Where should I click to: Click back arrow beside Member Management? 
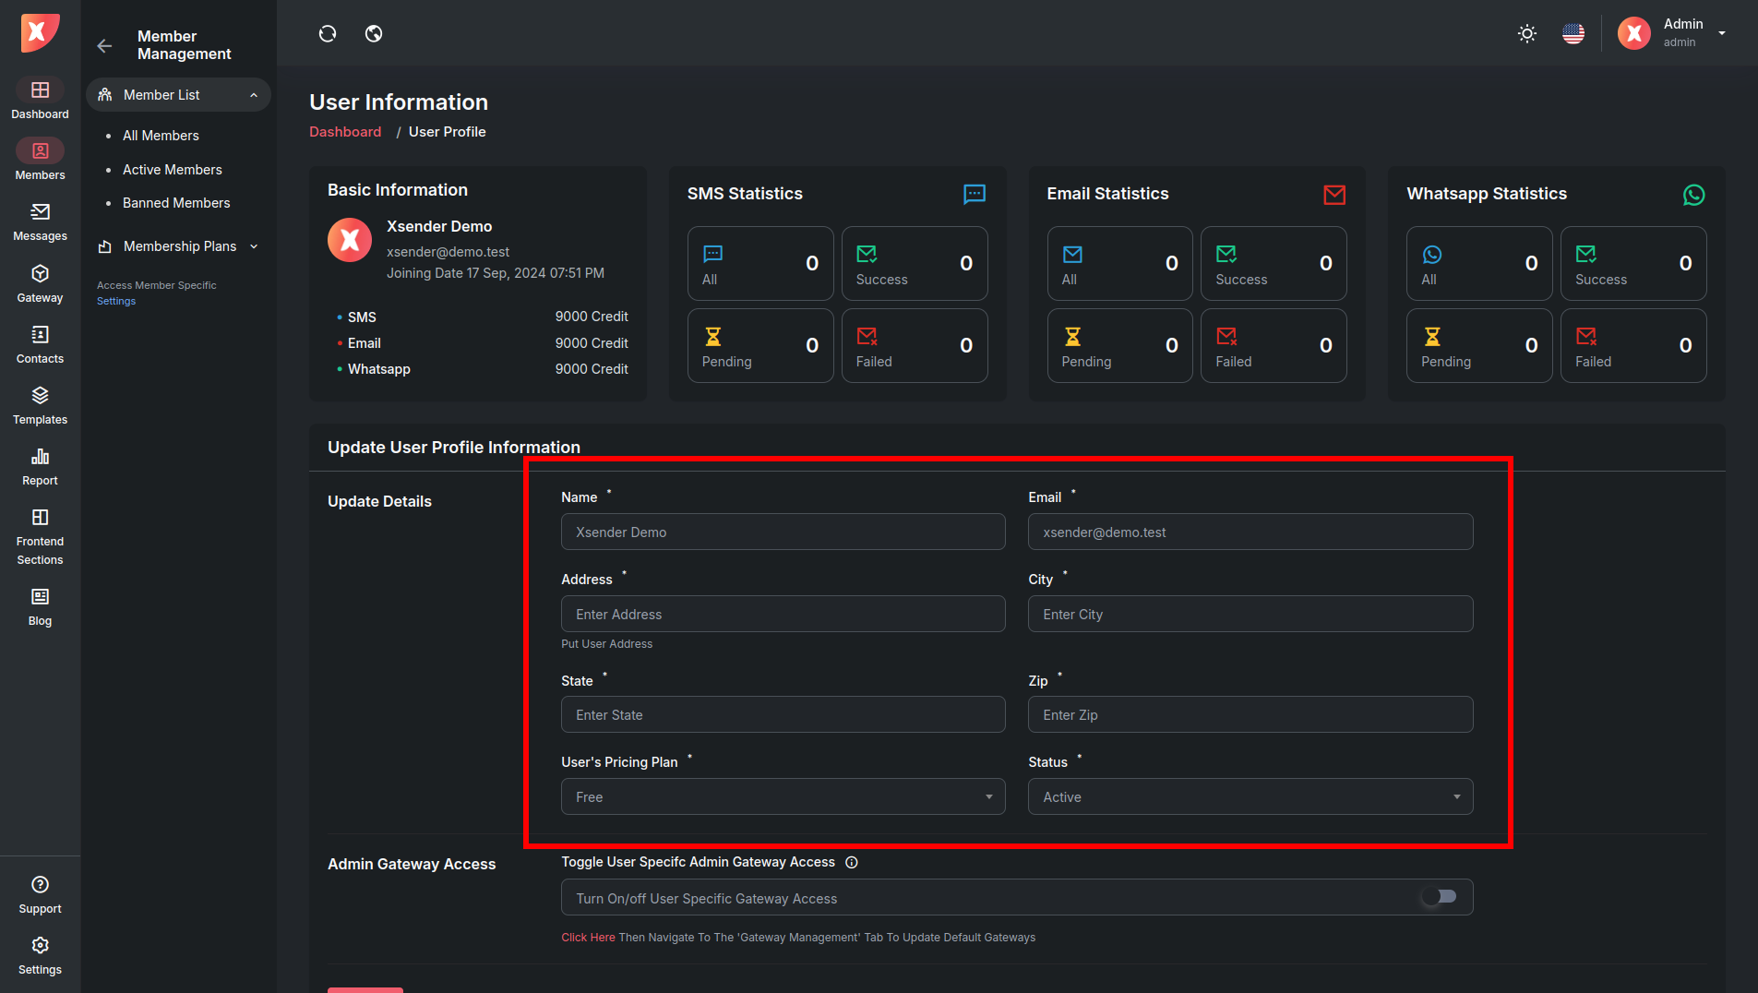pyautogui.click(x=104, y=45)
